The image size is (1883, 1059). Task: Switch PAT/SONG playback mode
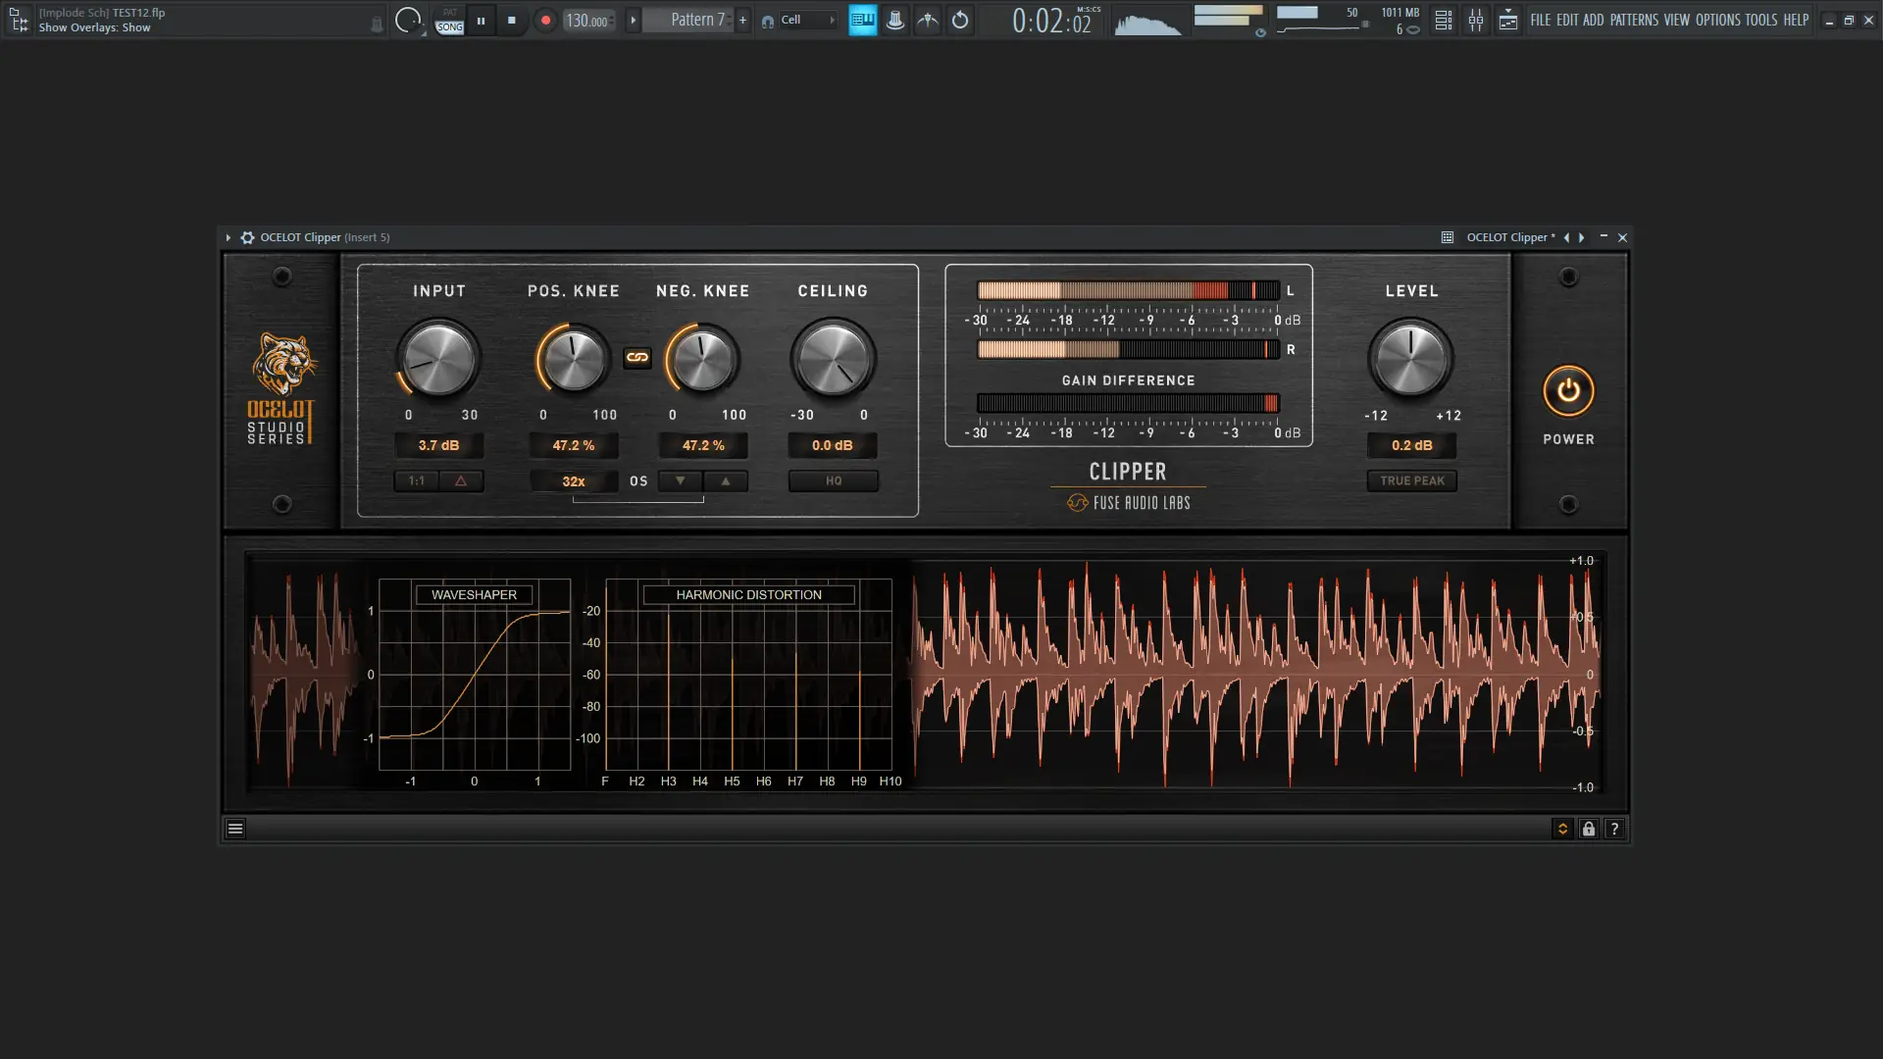coord(449,20)
